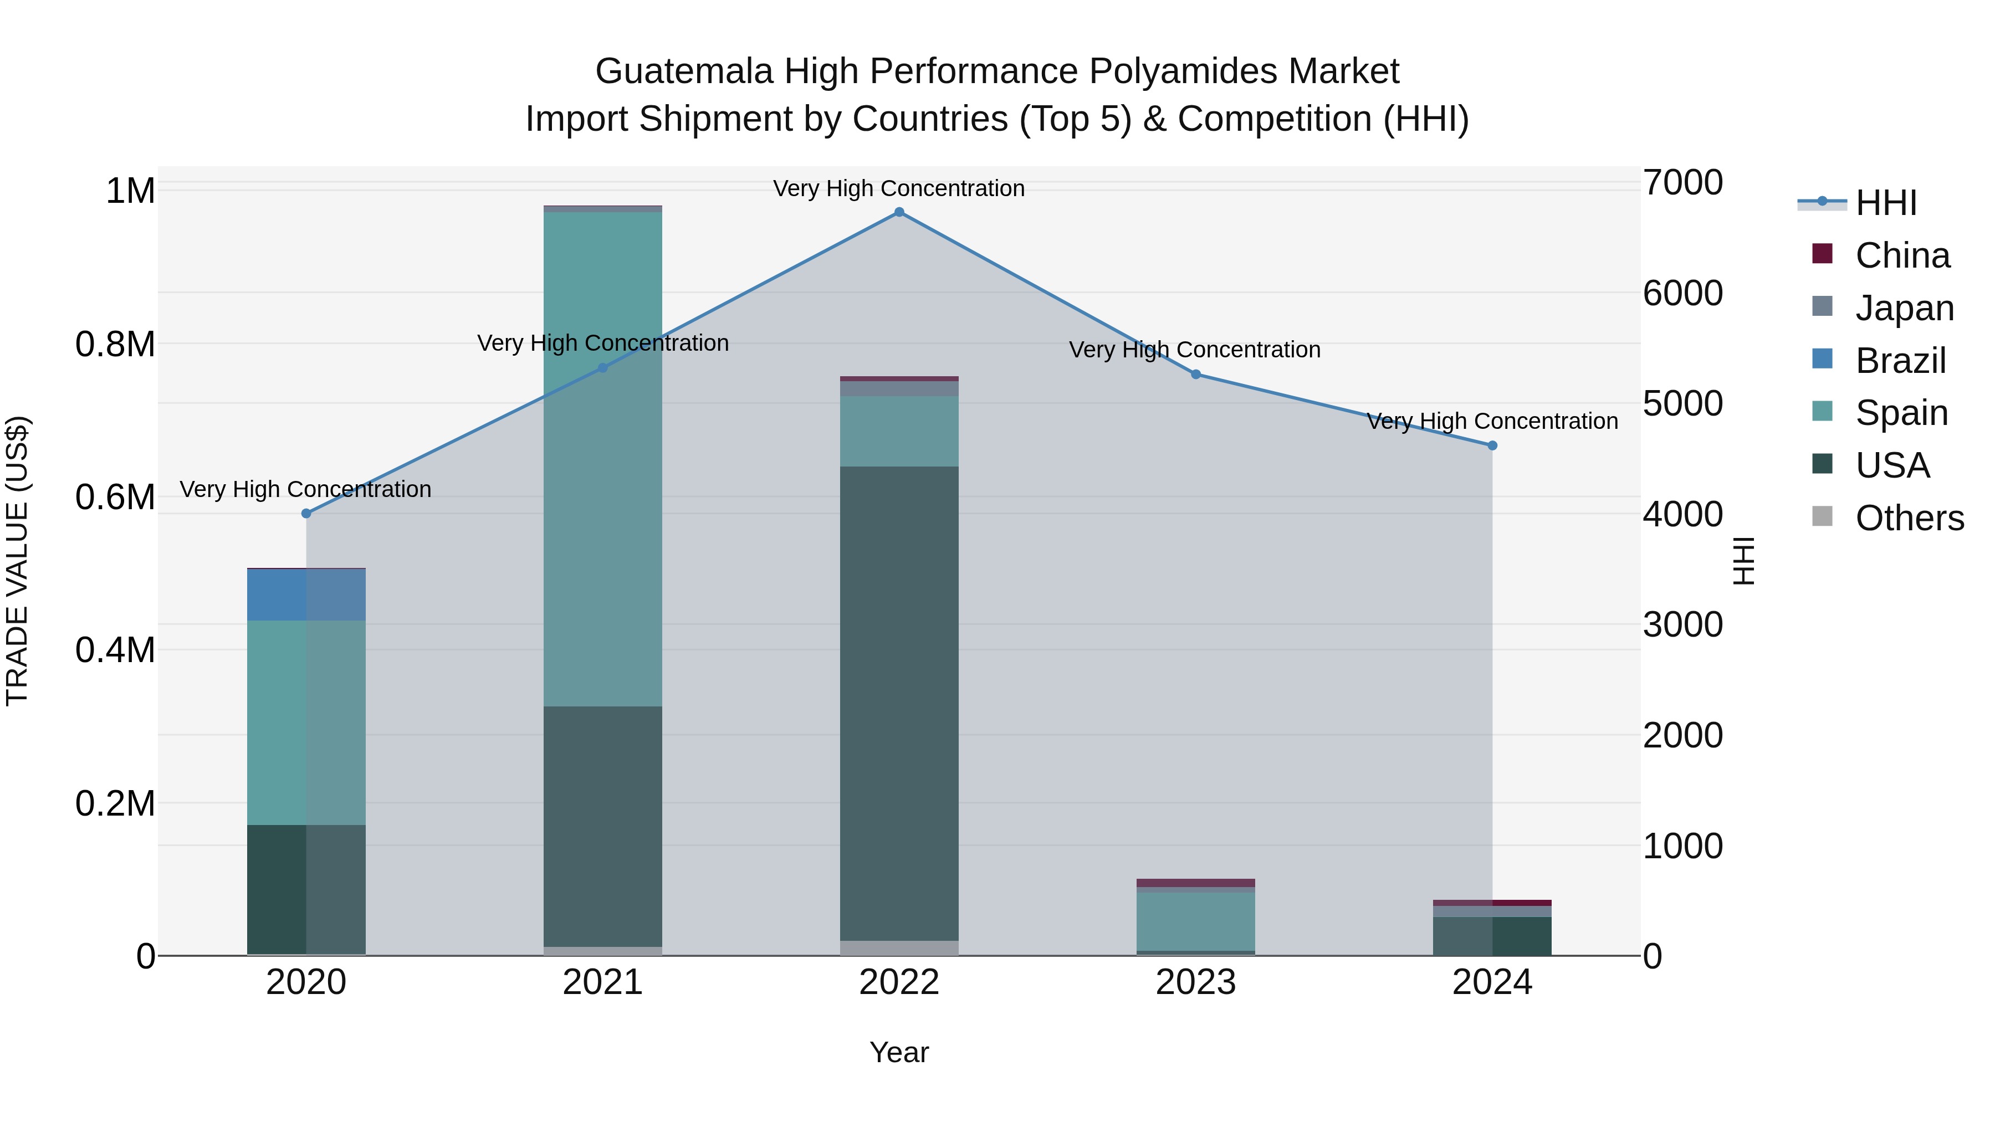Click the 2021 x-axis label

pyautogui.click(x=603, y=982)
